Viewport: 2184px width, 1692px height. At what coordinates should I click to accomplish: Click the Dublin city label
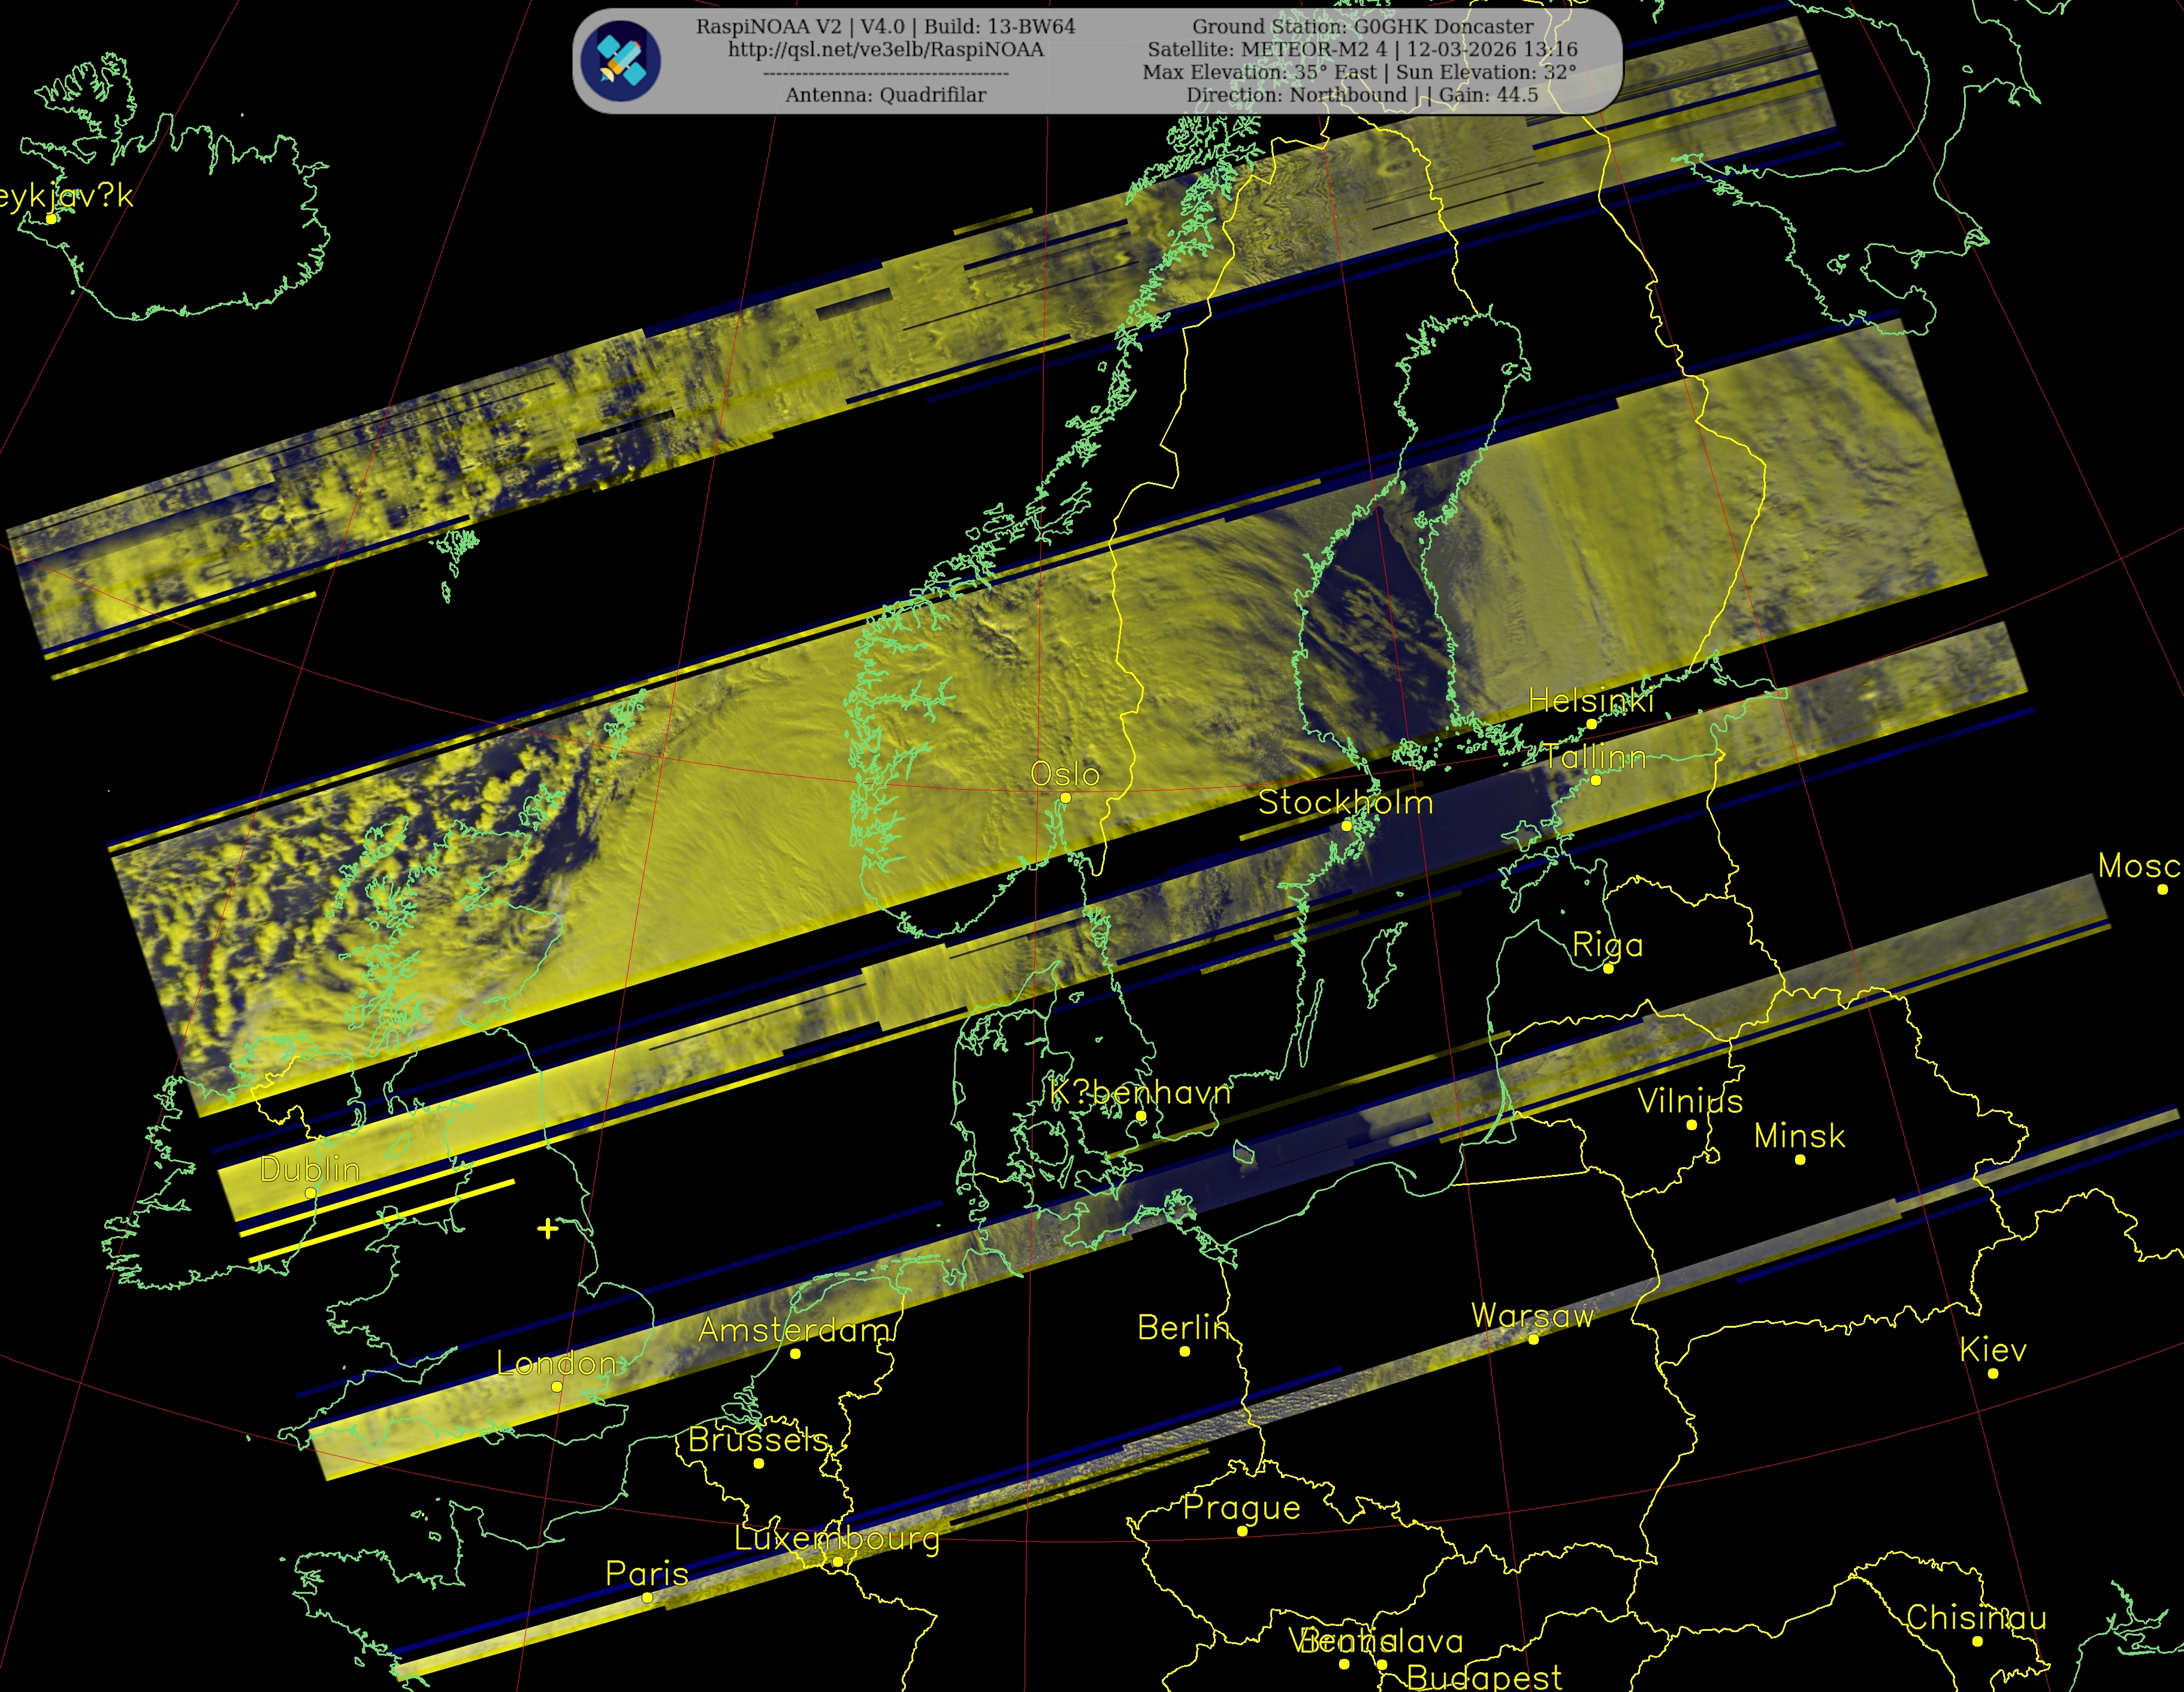point(309,1169)
